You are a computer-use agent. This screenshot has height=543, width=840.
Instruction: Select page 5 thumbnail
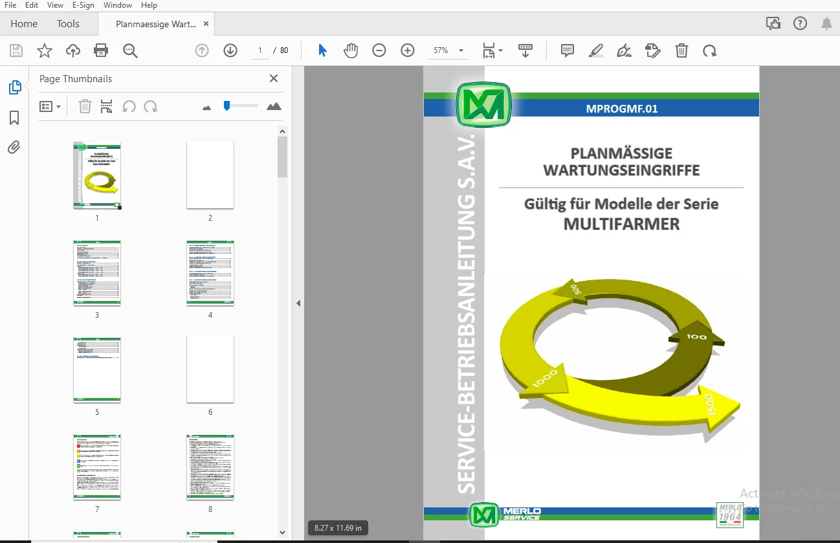[x=97, y=370]
